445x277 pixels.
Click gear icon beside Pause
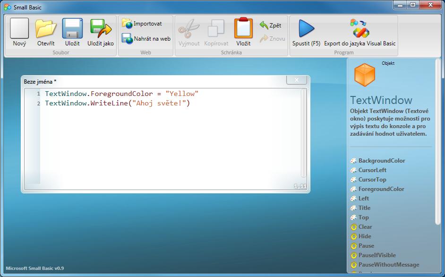(353, 246)
